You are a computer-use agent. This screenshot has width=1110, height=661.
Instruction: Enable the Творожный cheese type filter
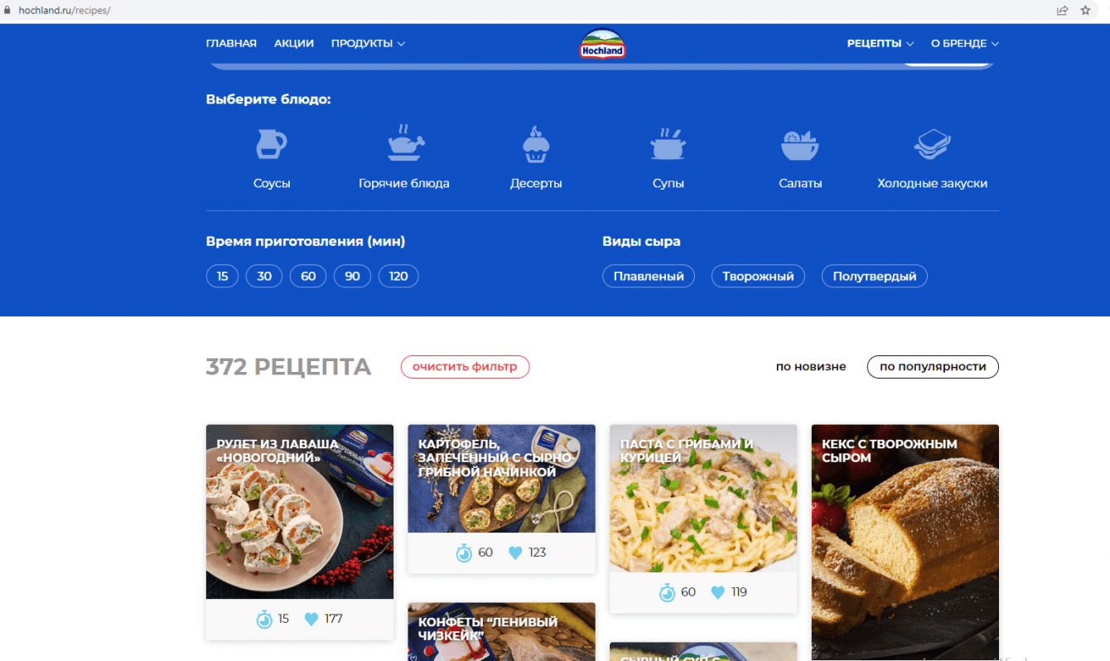[x=758, y=277]
